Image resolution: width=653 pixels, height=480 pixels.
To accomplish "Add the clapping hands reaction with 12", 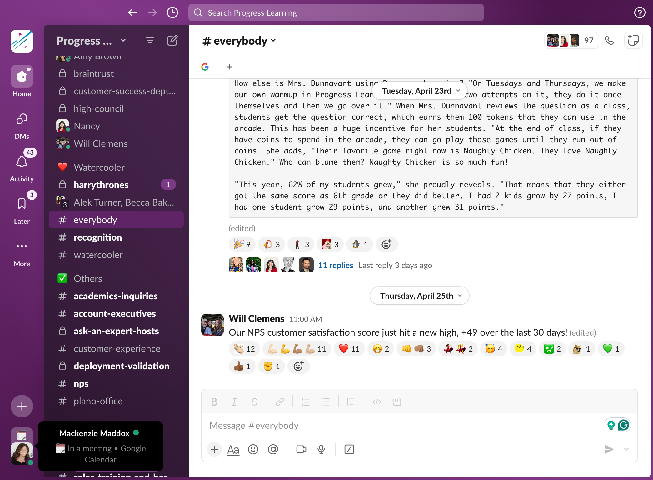I will pos(244,349).
